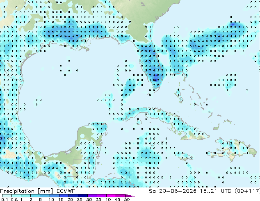Click the 0.5–1 mm legend color swatch
The height and width of the screenshot is (201, 260).
(x=16, y=196)
